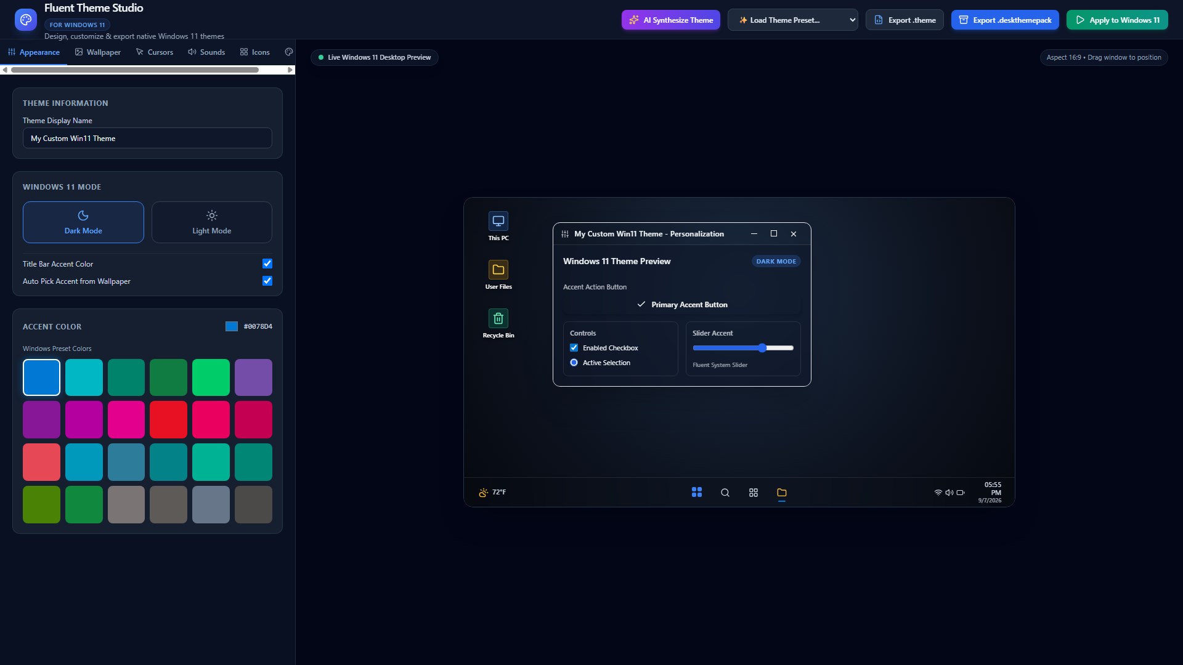Open User Files folder icon in preview

point(498,275)
